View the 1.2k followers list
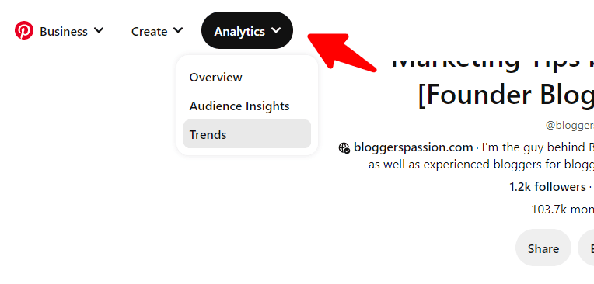The height and width of the screenshot is (284, 594). (547, 187)
